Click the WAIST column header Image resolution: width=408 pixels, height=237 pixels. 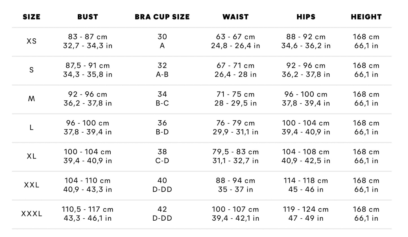235,17
